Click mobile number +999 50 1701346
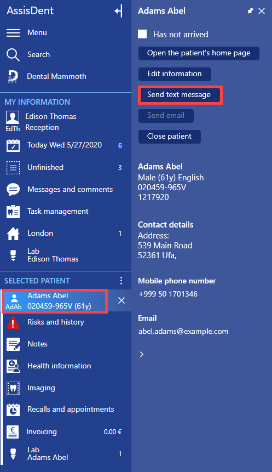This screenshot has width=272, height=472. coord(168,294)
